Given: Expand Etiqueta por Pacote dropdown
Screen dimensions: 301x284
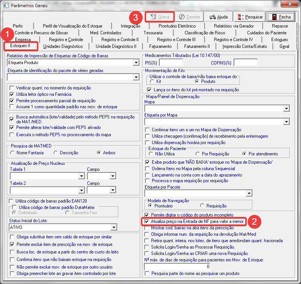Looking at the screenshot, I should [249, 193].
